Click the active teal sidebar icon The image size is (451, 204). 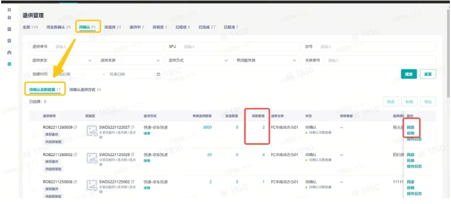tap(9, 64)
